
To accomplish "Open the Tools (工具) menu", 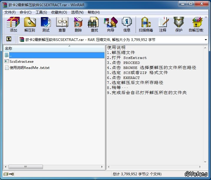I will (41, 12).
